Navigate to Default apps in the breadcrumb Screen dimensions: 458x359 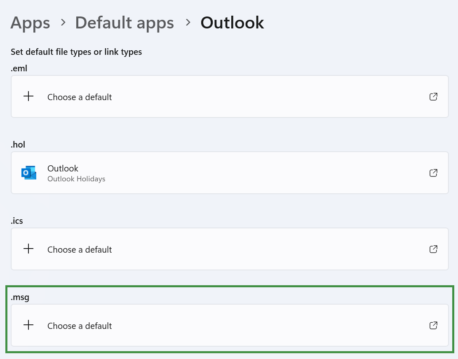[x=124, y=23]
